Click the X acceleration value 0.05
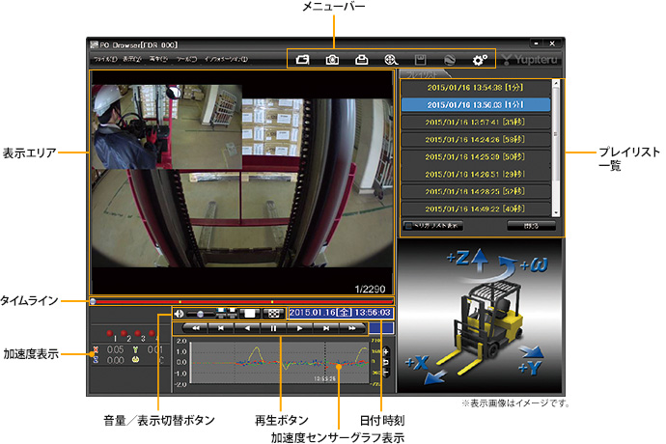Image resolution: width=666 pixels, height=444 pixels. pos(115,350)
